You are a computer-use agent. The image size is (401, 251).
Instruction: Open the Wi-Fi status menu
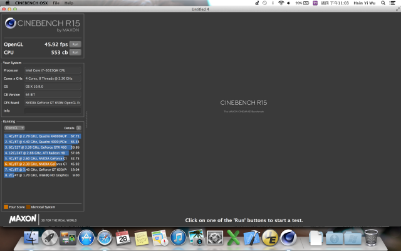[x=281, y=3]
